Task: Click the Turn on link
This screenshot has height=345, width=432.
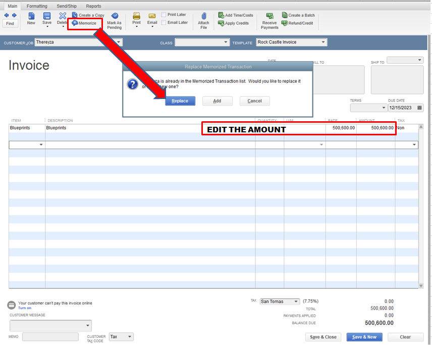Action: pyautogui.click(x=25, y=308)
